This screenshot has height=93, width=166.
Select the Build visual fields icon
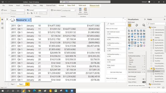(129, 25)
